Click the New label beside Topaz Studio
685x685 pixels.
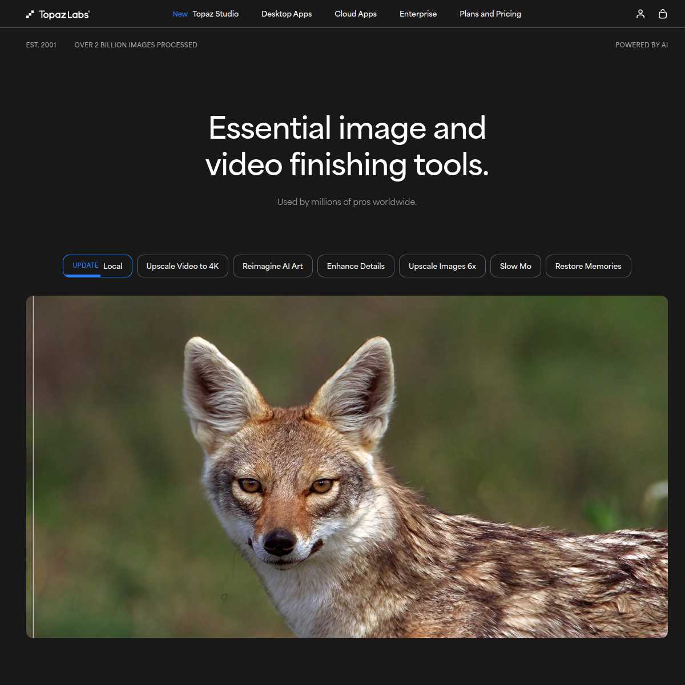[180, 14]
